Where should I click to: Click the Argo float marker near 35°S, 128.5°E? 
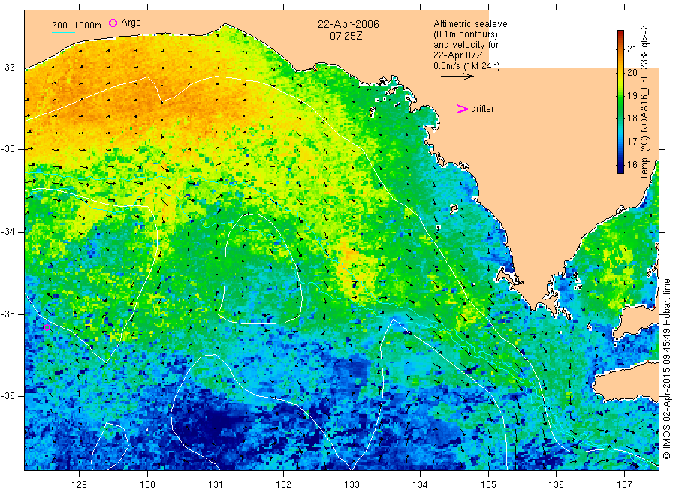[47, 328]
